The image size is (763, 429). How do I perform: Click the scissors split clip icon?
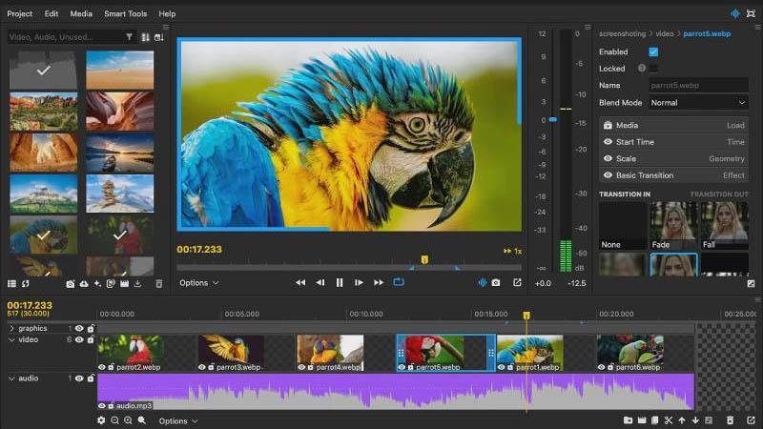(669, 420)
